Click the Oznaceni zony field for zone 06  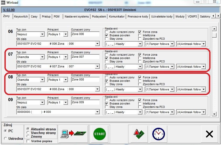point(85,34)
